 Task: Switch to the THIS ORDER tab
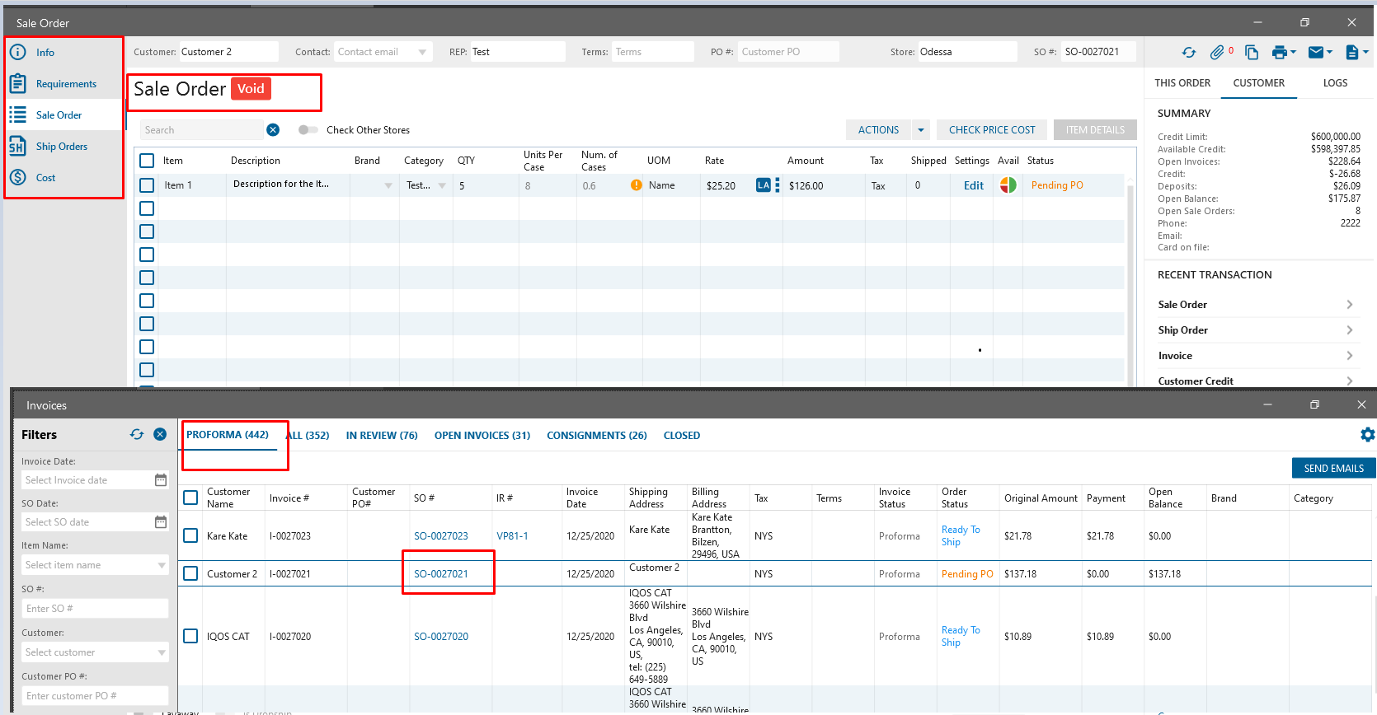coord(1182,83)
